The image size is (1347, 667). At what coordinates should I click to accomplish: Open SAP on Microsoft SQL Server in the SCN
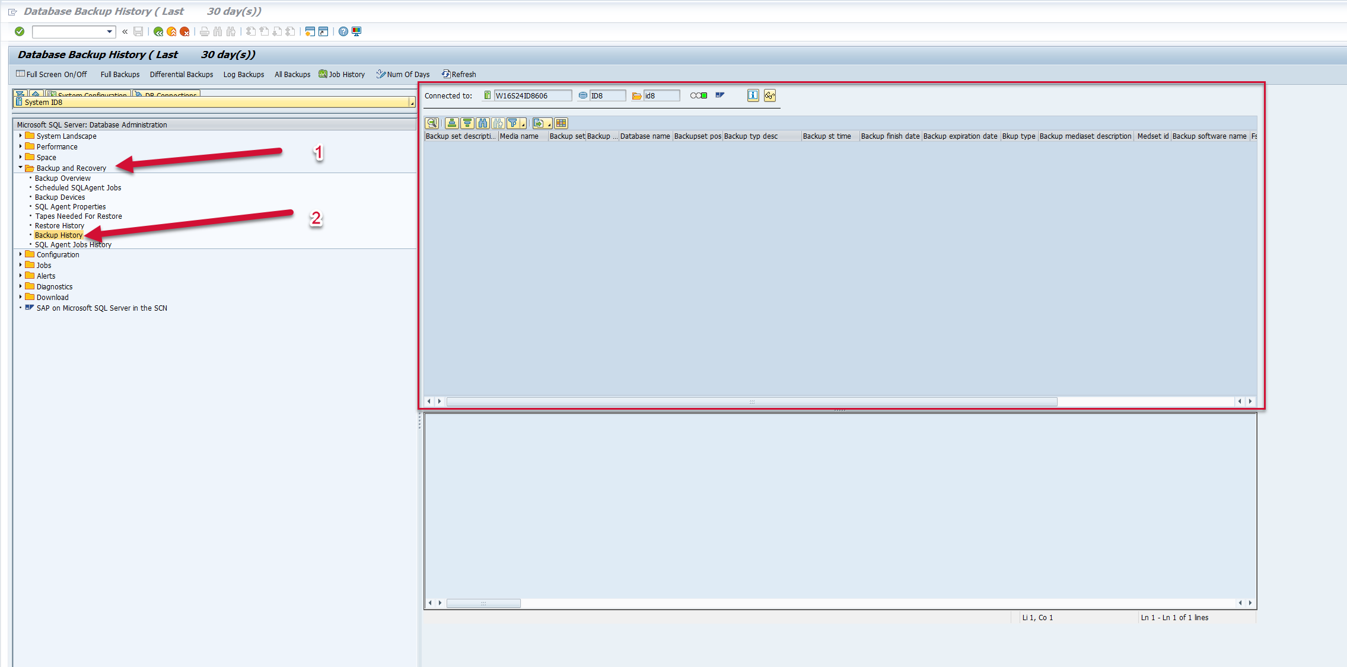pos(101,308)
